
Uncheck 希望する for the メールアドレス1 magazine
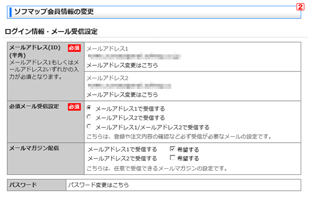172,149
